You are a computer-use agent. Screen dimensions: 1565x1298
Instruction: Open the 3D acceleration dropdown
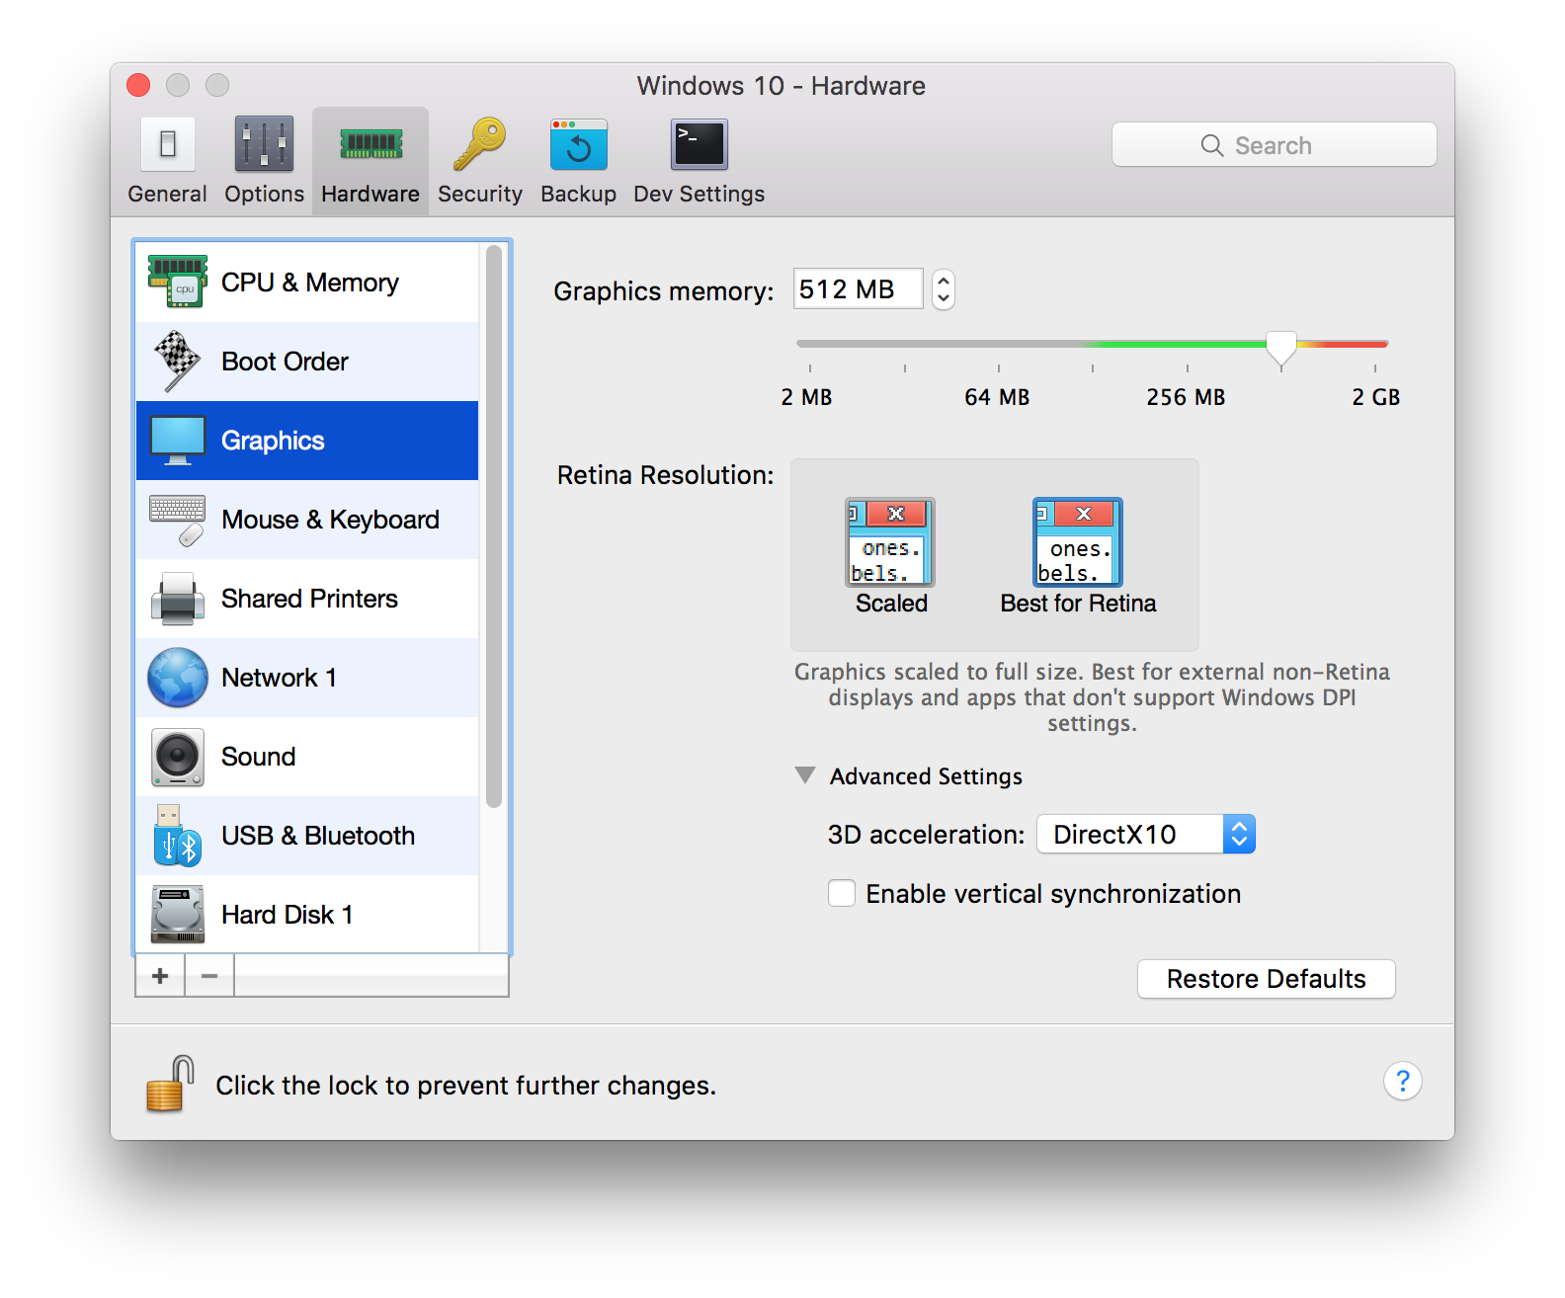click(1145, 835)
